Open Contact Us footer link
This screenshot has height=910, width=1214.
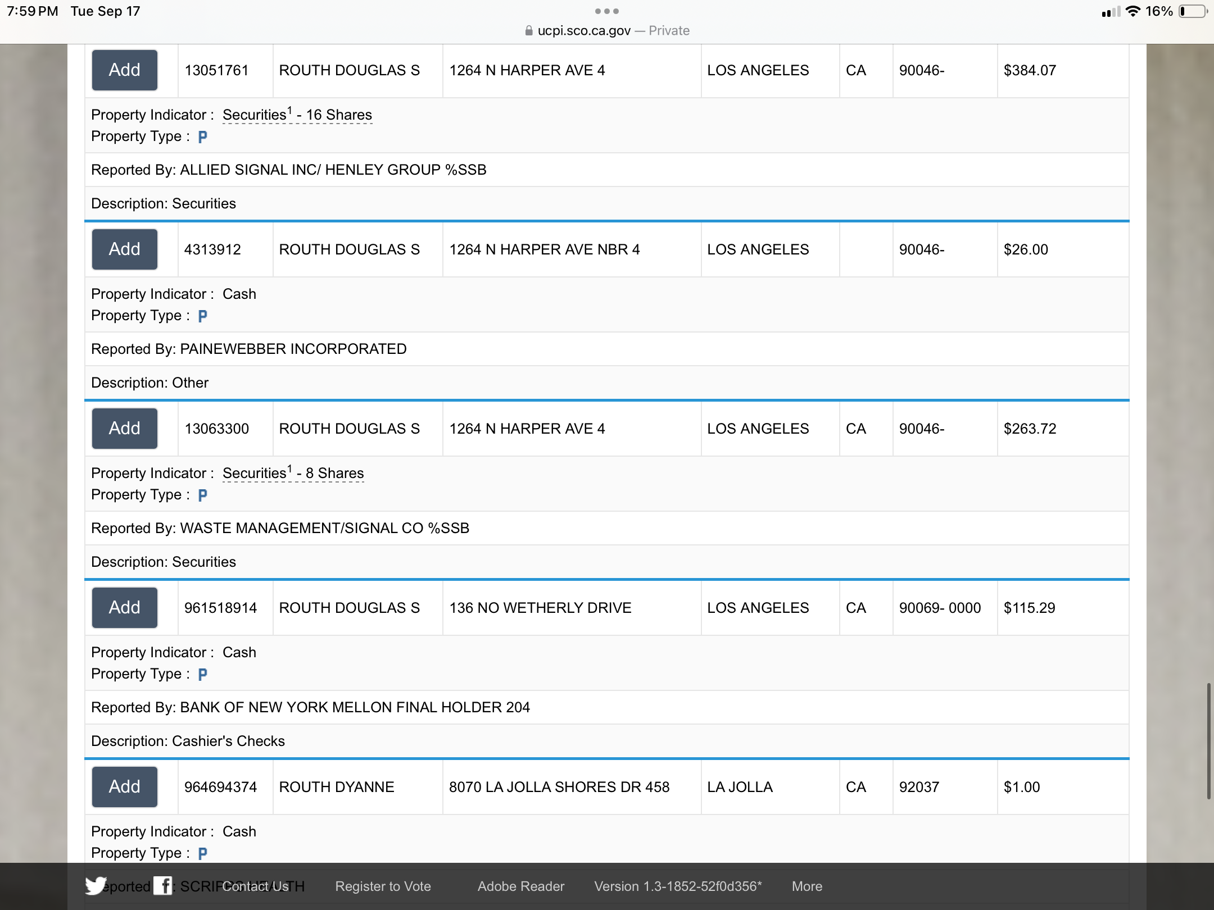[256, 886]
